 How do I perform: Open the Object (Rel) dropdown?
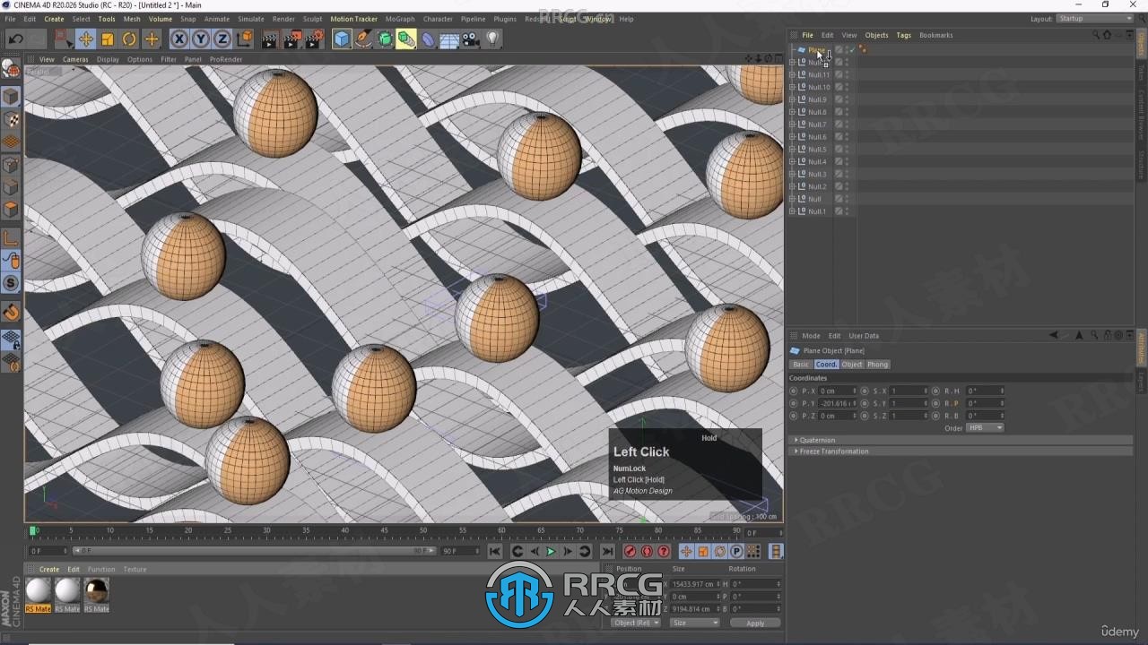tap(636, 623)
